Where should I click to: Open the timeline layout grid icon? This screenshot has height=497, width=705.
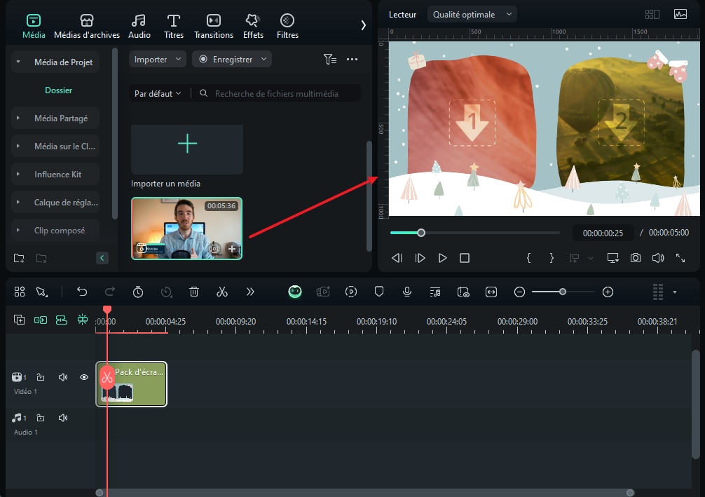20,292
